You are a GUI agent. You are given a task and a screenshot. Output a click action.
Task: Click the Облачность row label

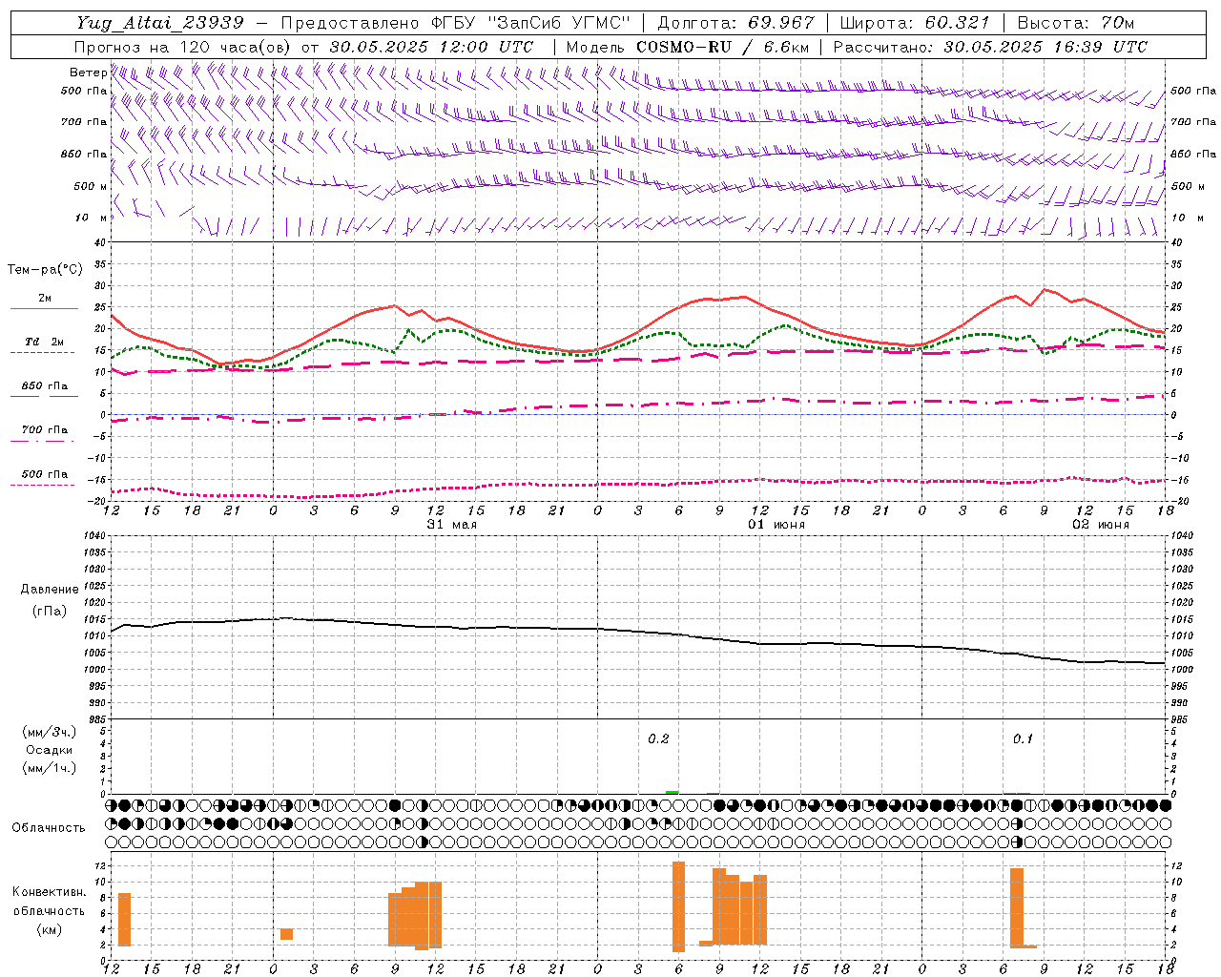[x=49, y=828]
